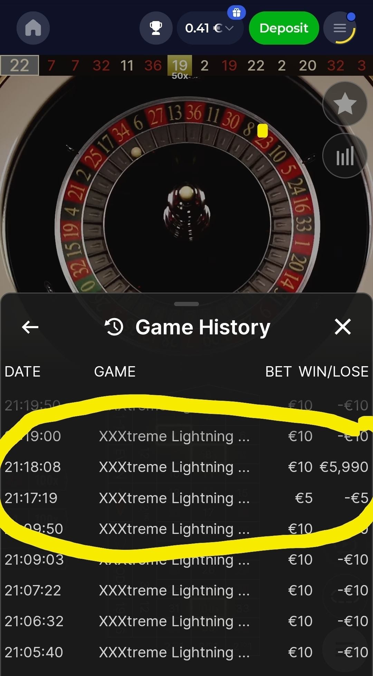The height and width of the screenshot is (676, 373).
Task: Open the 21:06:32 history entry
Action: 186,621
